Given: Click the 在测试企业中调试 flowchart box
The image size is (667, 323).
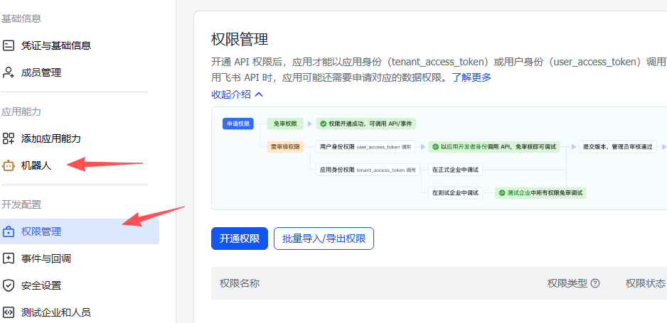Looking at the screenshot, I should coord(455,193).
